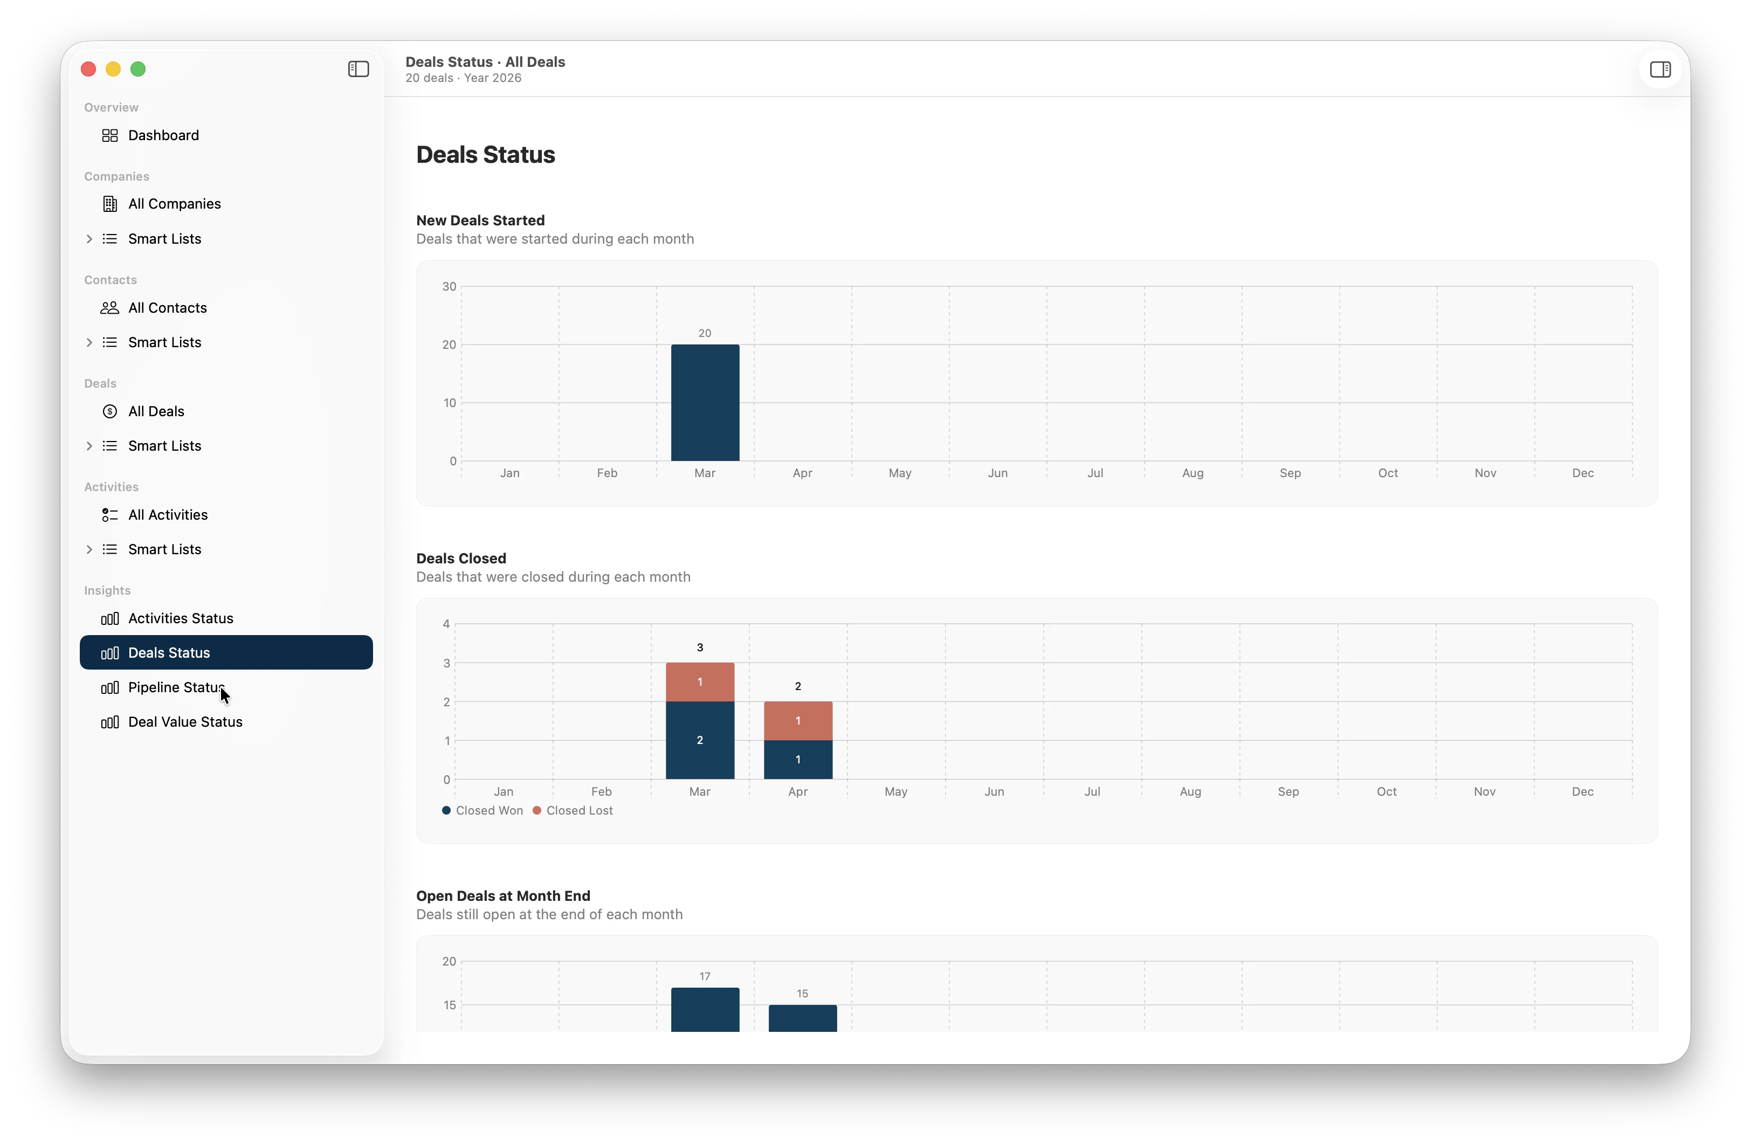The image size is (1751, 1144).
Task: Open the right side panel icon
Action: (1660, 69)
